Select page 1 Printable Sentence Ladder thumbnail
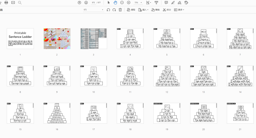Image resolution: width=256 pixels, height=138 pixels. point(20,38)
